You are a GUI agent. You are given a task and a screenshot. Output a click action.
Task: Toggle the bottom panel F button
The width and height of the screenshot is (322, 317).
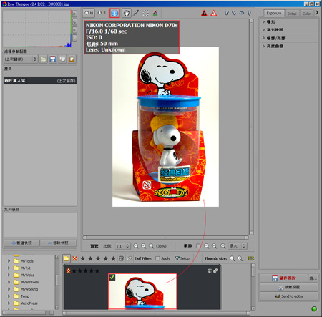(102, 13)
